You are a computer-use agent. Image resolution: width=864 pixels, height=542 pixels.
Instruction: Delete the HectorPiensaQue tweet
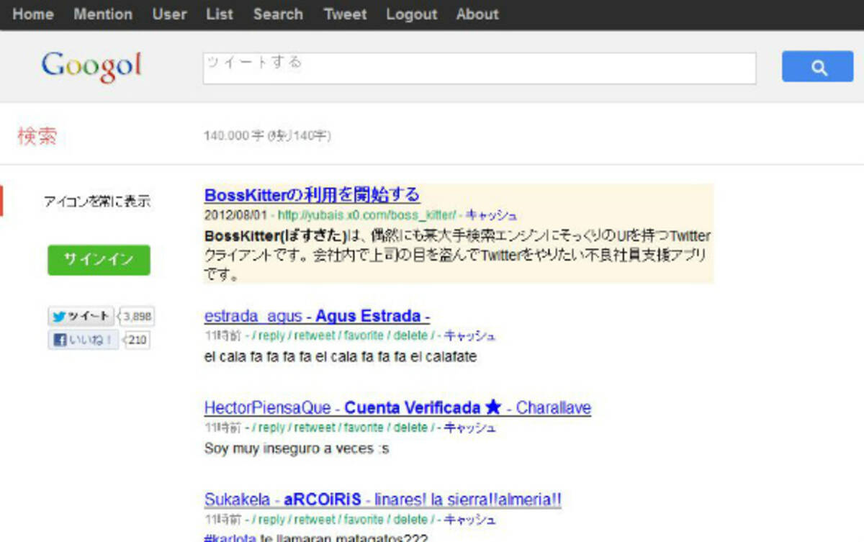(x=411, y=428)
